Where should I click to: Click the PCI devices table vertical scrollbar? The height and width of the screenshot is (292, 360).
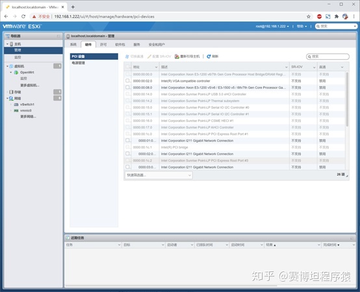pos(347,99)
